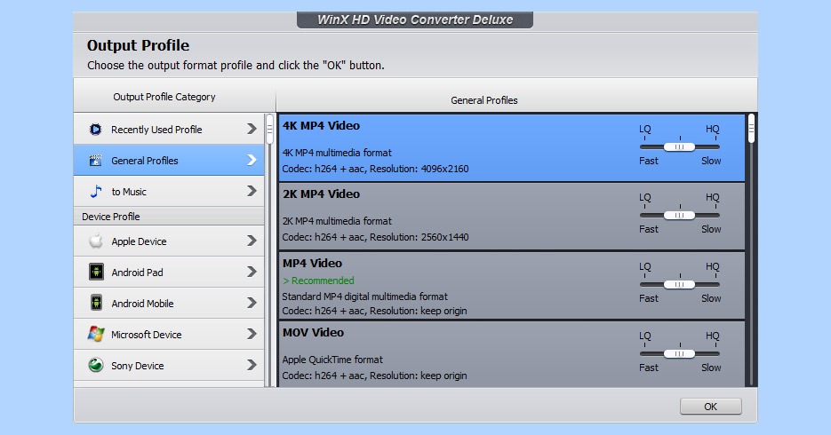Click the Android Pad robot icon
This screenshot has height=435, width=831.
click(96, 272)
